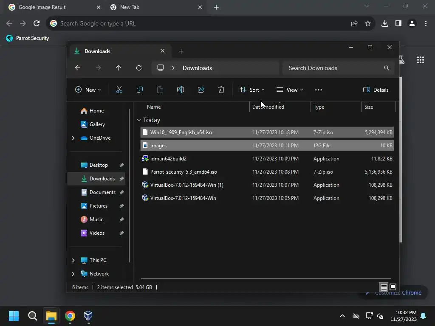Click the Rename icon in Explorer toolbar
This screenshot has height=326, width=435.
tap(180, 90)
